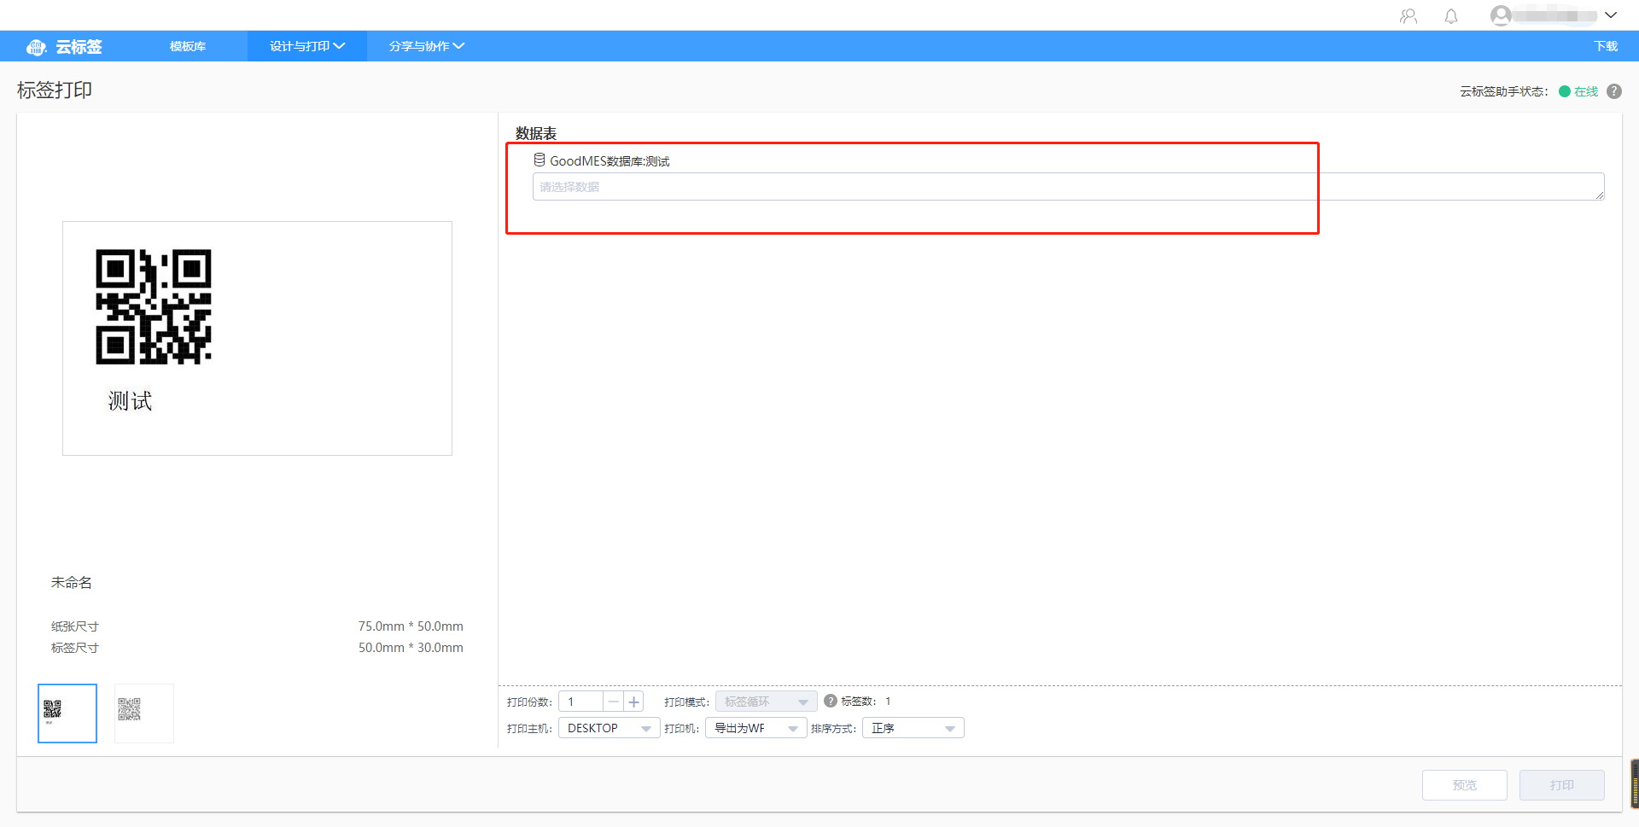Focus the 请选择数据 input field

click(1068, 187)
